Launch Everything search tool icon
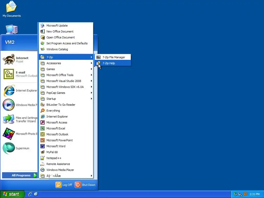 click(x=43, y=111)
